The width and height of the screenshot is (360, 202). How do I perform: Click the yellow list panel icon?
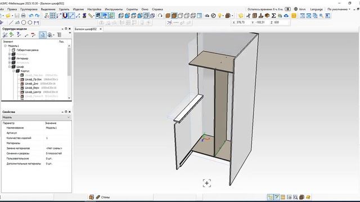pyautogui.click(x=294, y=16)
